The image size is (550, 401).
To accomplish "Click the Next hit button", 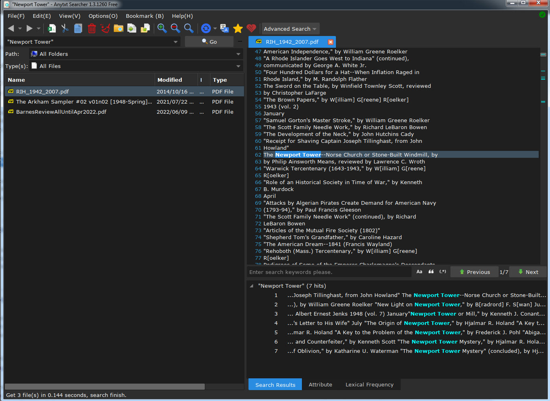I will point(528,272).
